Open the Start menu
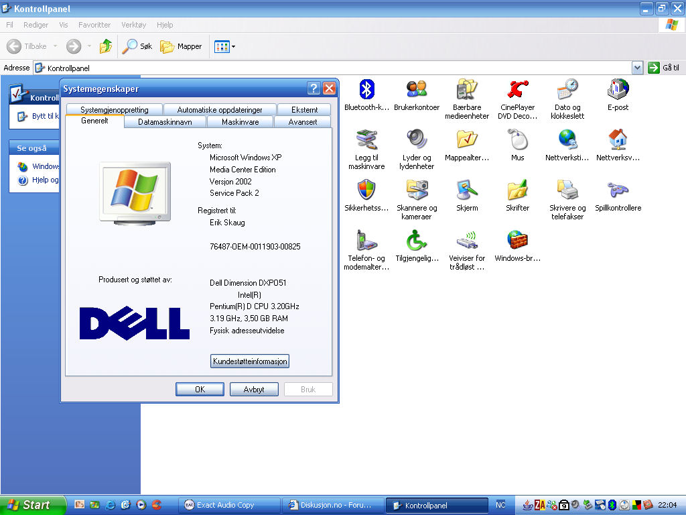This screenshot has height=515, width=686. [x=33, y=505]
